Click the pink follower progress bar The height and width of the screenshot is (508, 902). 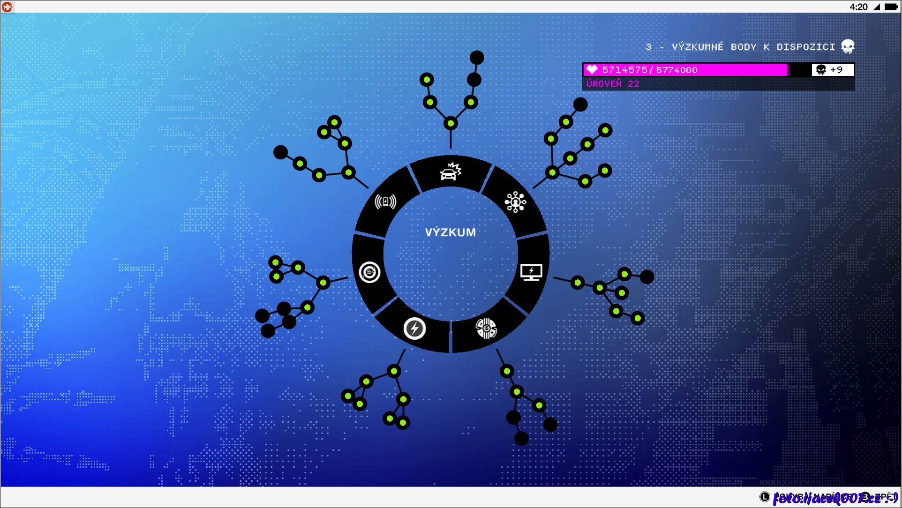pyautogui.click(x=687, y=70)
